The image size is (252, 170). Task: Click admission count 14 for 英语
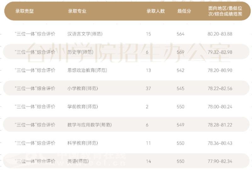click(x=148, y=161)
